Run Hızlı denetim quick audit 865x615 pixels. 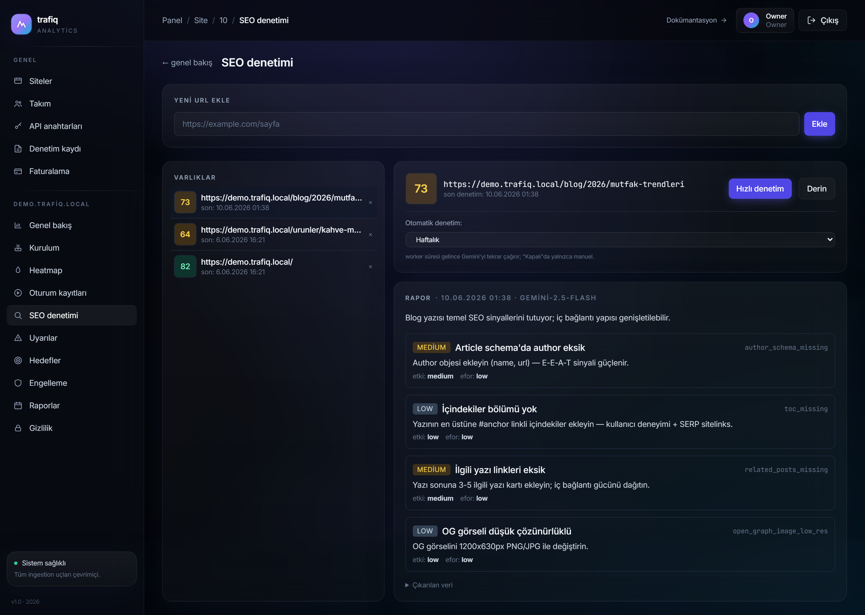[760, 189]
